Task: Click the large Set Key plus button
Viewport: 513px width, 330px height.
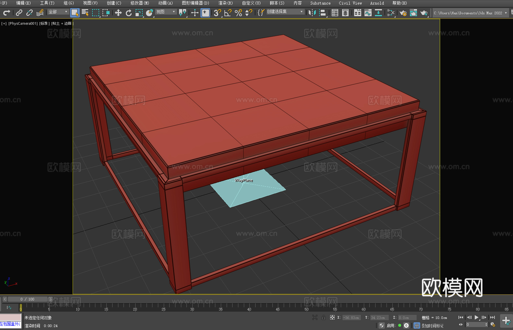Action: (x=506, y=321)
